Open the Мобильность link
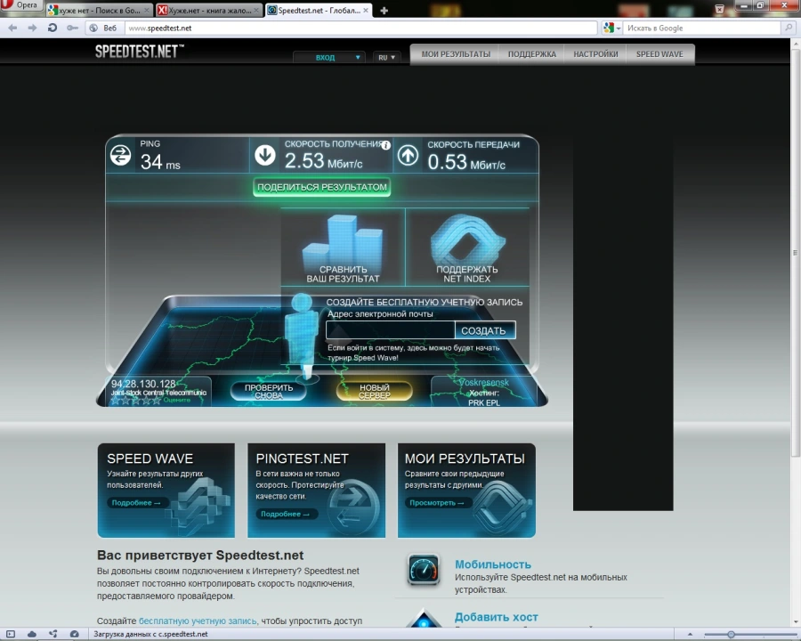Image resolution: width=801 pixels, height=641 pixels. (x=493, y=564)
